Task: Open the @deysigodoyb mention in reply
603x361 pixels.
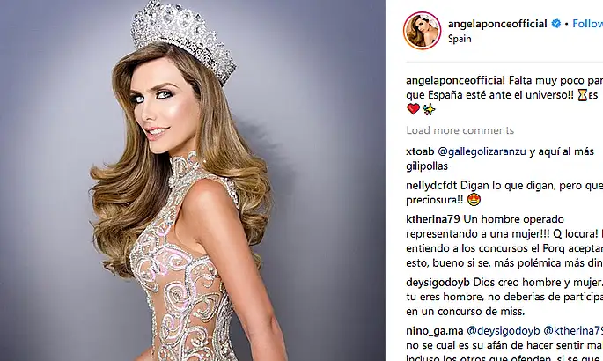Action: (x=504, y=331)
